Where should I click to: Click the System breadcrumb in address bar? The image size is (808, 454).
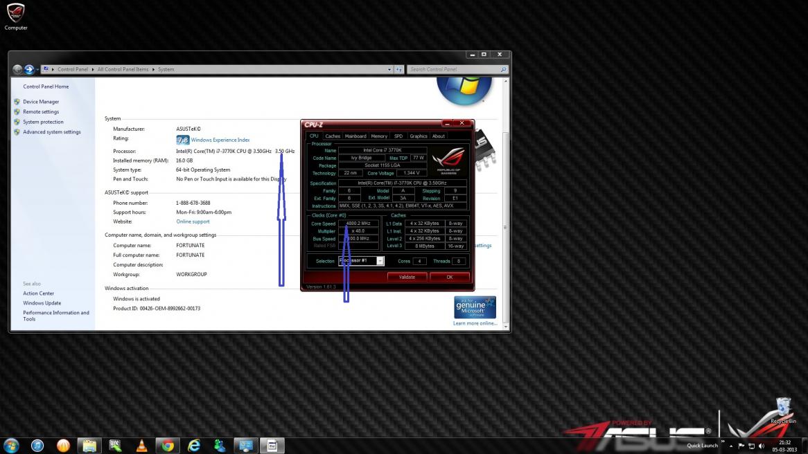pos(166,69)
